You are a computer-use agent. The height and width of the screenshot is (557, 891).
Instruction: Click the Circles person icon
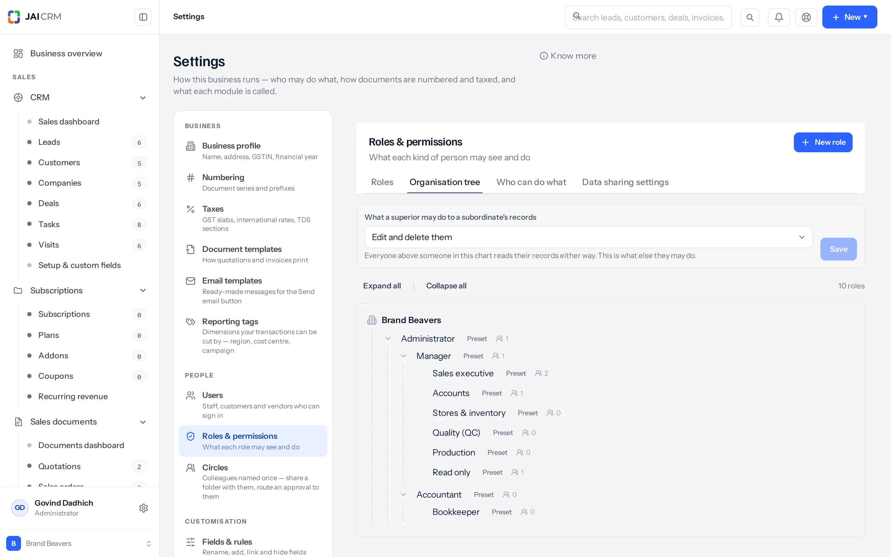click(x=190, y=468)
